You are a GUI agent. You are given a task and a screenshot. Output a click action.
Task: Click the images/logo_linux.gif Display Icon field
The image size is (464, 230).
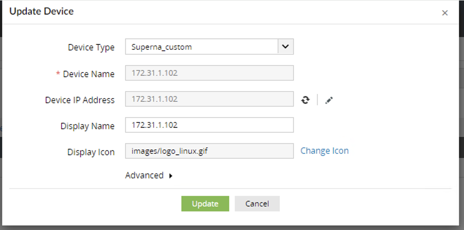coord(209,151)
